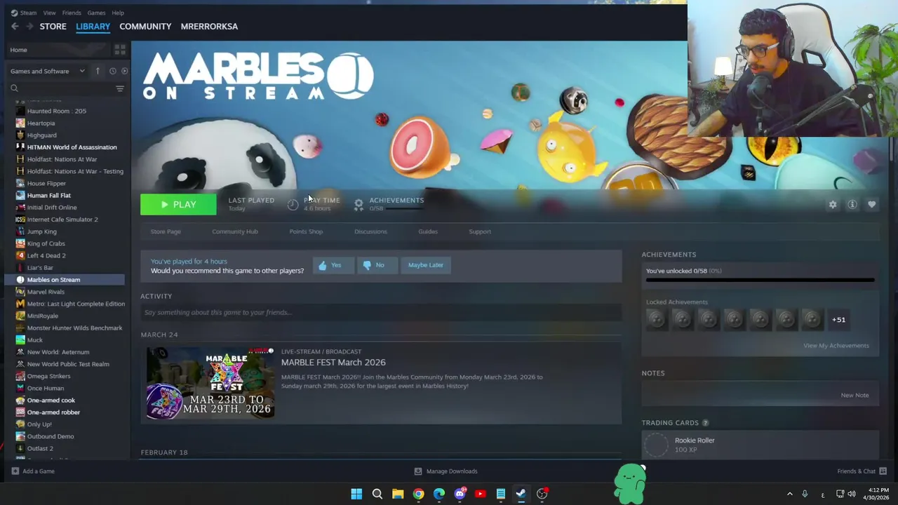The width and height of the screenshot is (898, 505).
Task: Open the MRERRORKSA profile tab
Action: point(209,26)
